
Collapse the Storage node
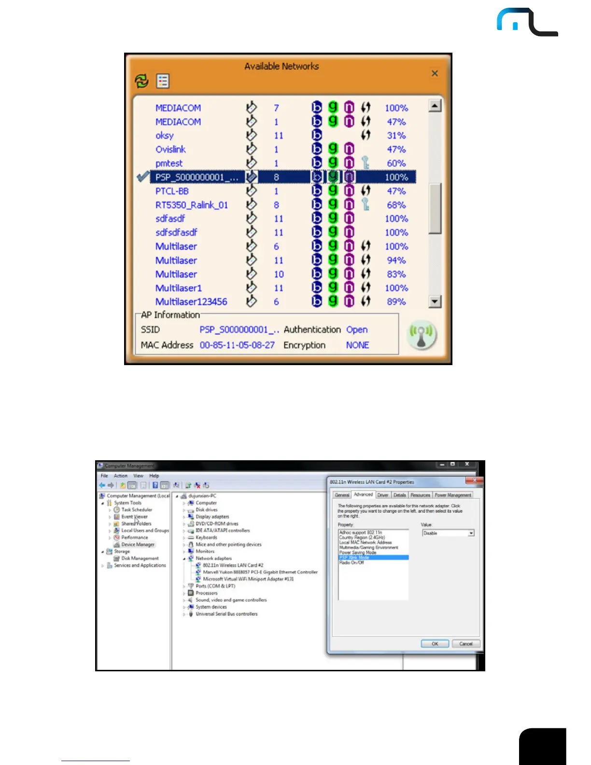[103, 551]
